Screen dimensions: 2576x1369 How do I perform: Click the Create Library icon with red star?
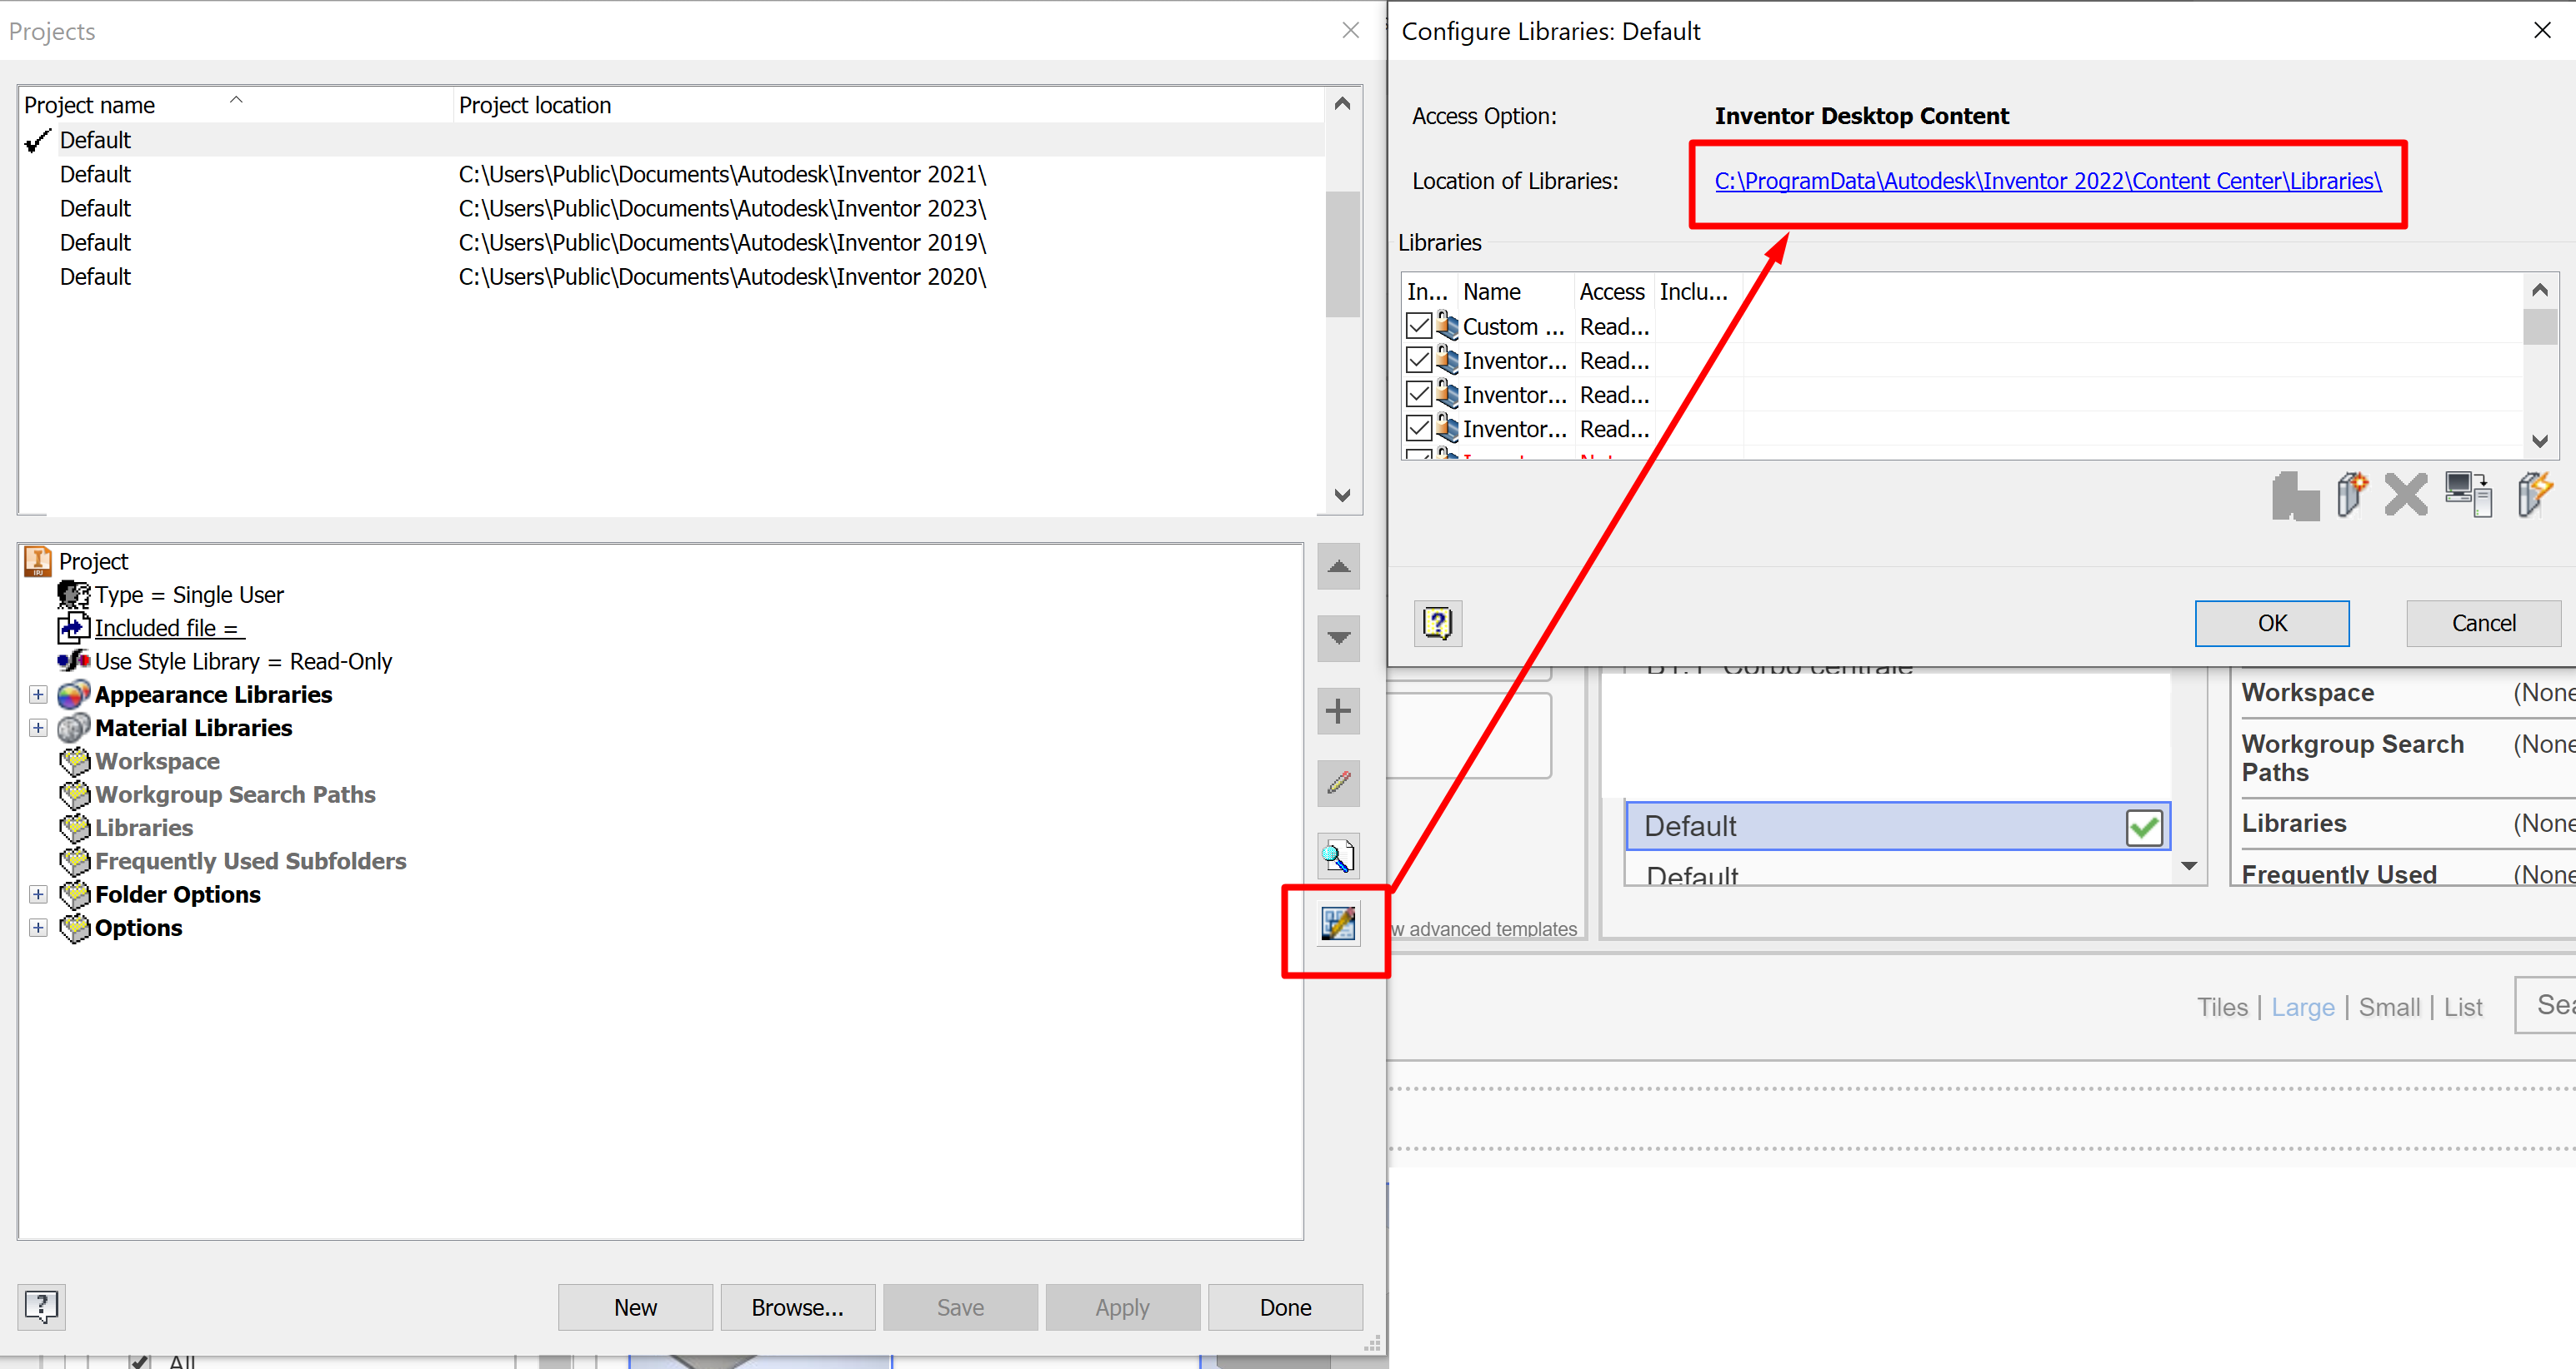[2351, 495]
